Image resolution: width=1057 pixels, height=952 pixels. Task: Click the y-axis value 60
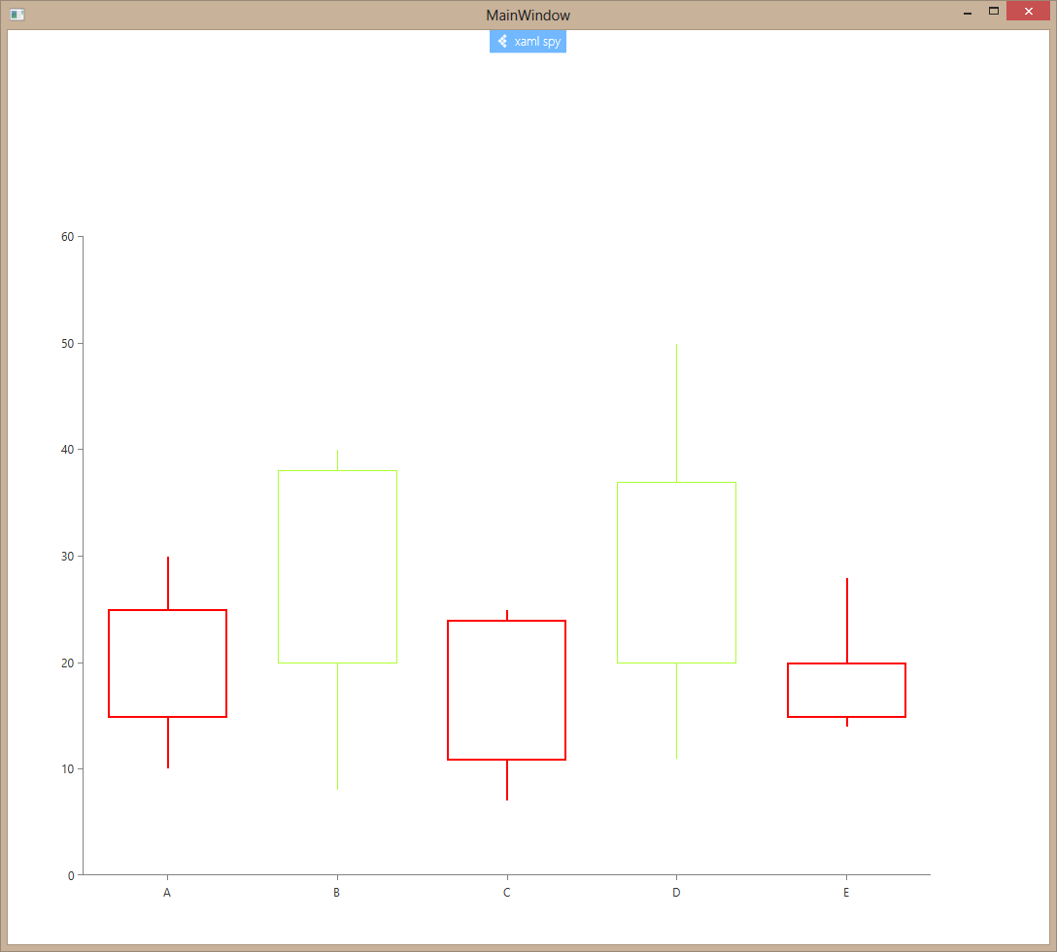(67, 237)
